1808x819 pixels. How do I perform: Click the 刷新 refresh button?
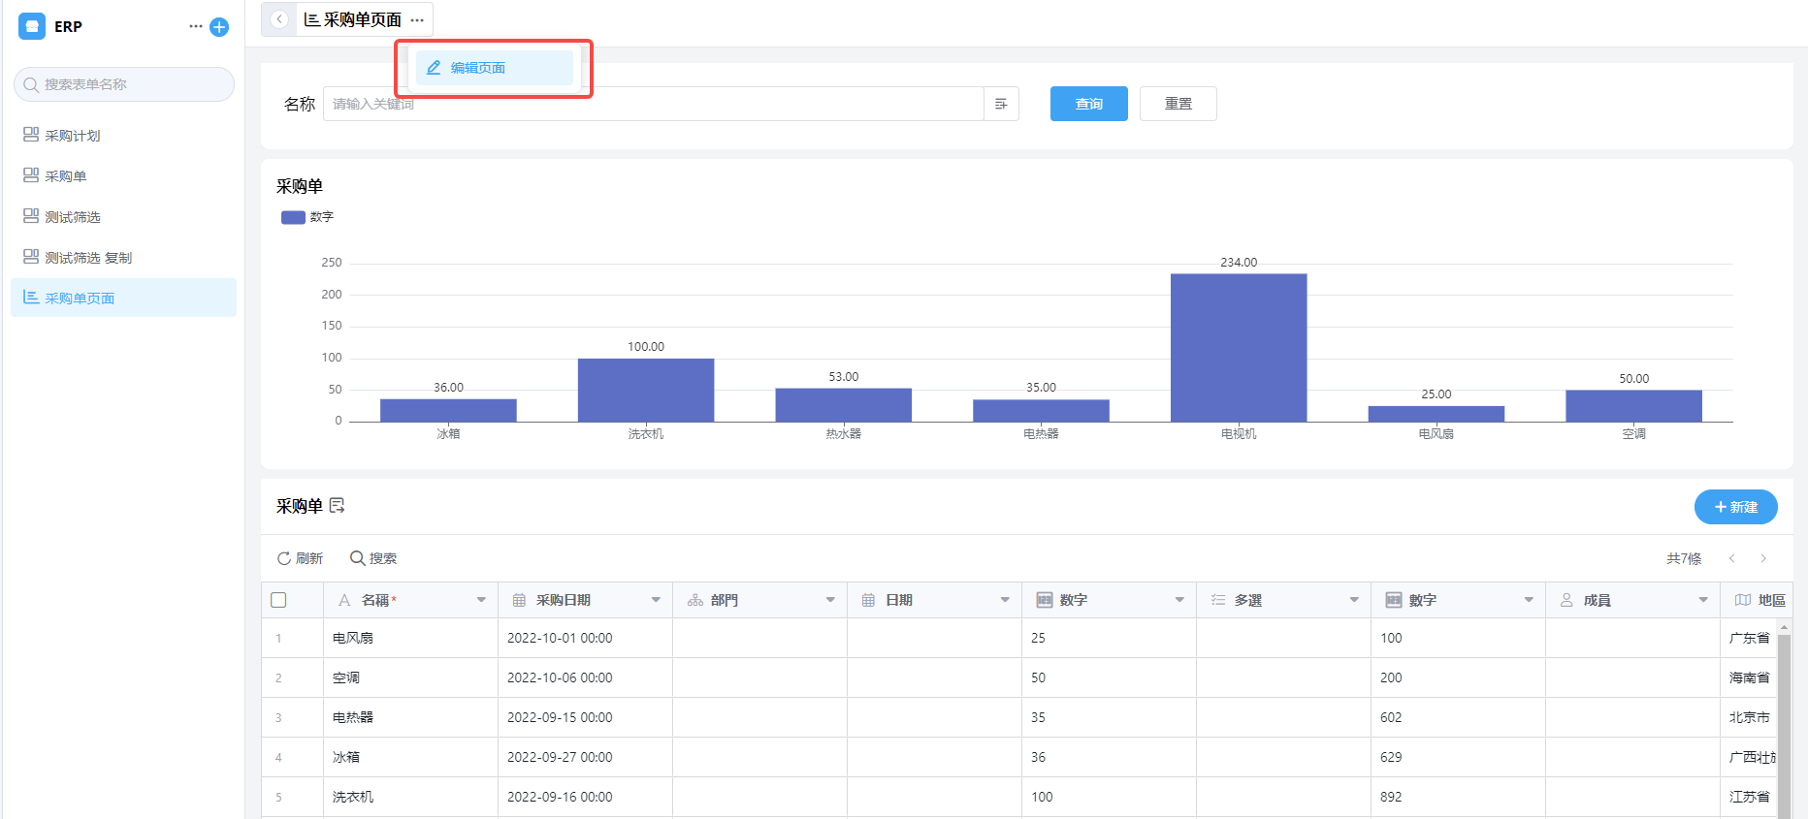tap(300, 558)
